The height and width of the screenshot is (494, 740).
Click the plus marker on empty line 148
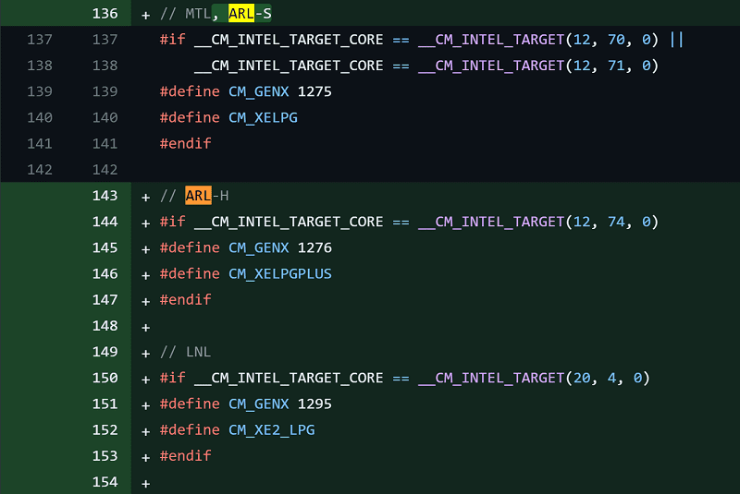click(146, 327)
